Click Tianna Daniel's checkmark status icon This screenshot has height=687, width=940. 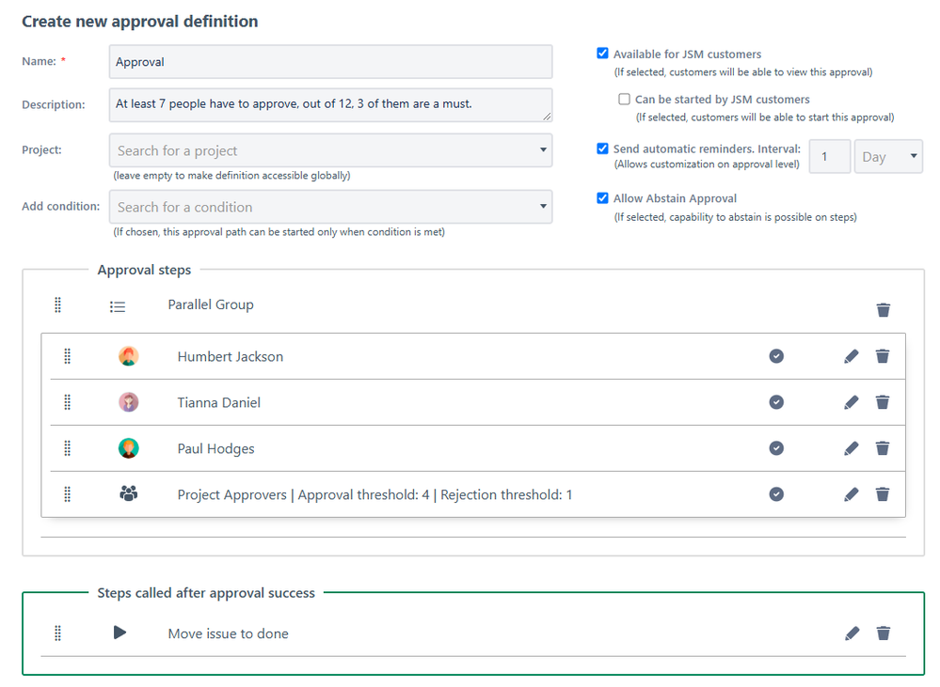point(776,402)
